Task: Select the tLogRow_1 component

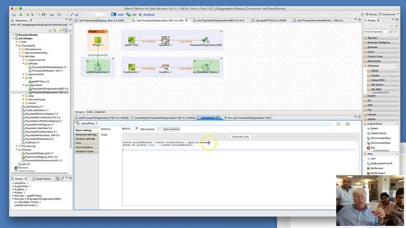Action: [166, 67]
